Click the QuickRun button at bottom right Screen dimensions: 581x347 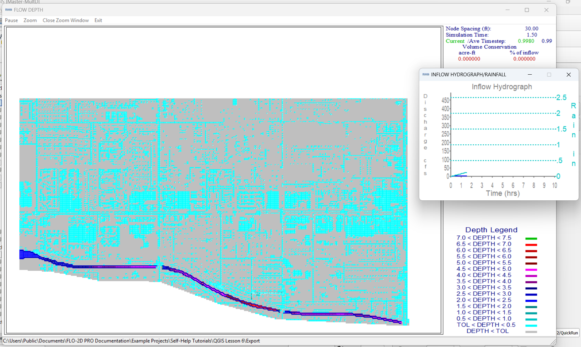click(567, 333)
